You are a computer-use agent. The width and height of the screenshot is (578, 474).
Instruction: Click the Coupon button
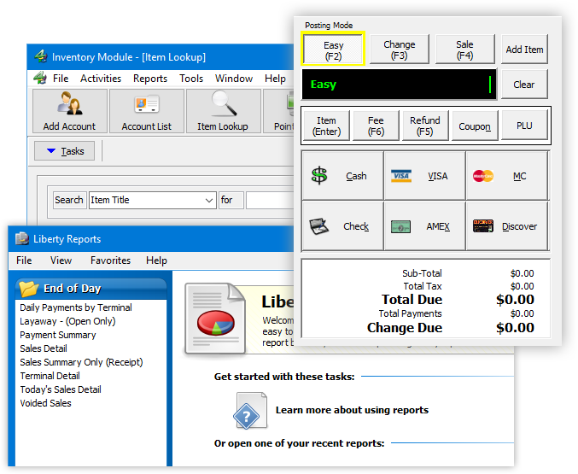475,126
